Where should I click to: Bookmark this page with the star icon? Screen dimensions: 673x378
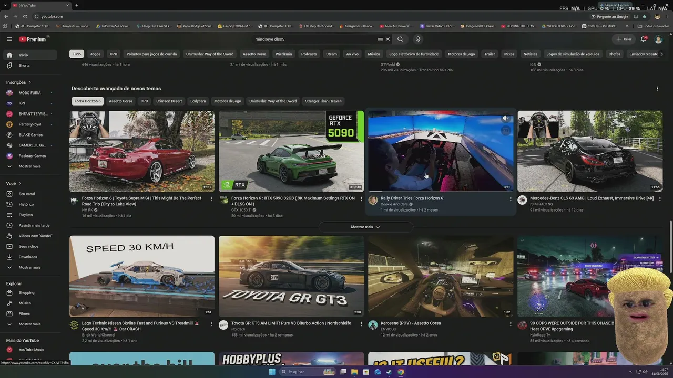(x=644, y=17)
